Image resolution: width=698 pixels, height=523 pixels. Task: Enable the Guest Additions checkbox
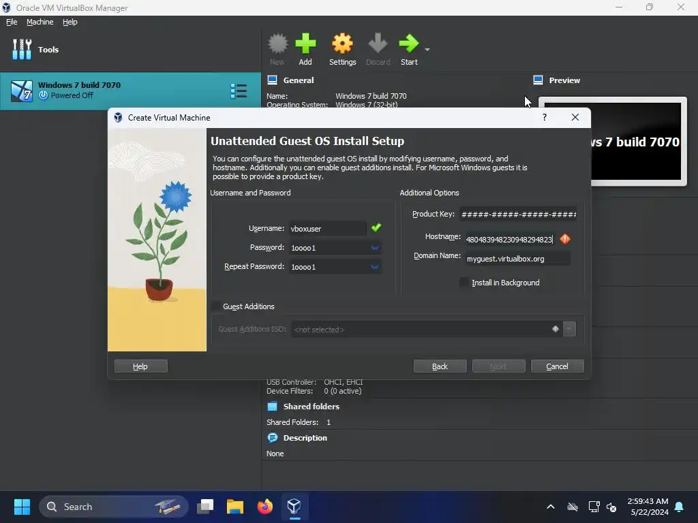(216, 306)
